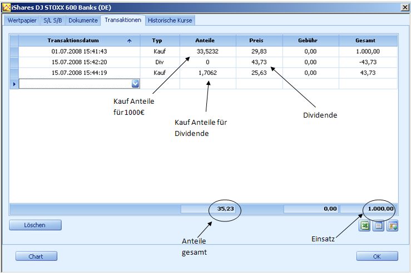The width and height of the screenshot is (411, 273).
Task: Click the Preis column header
Action: point(259,41)
